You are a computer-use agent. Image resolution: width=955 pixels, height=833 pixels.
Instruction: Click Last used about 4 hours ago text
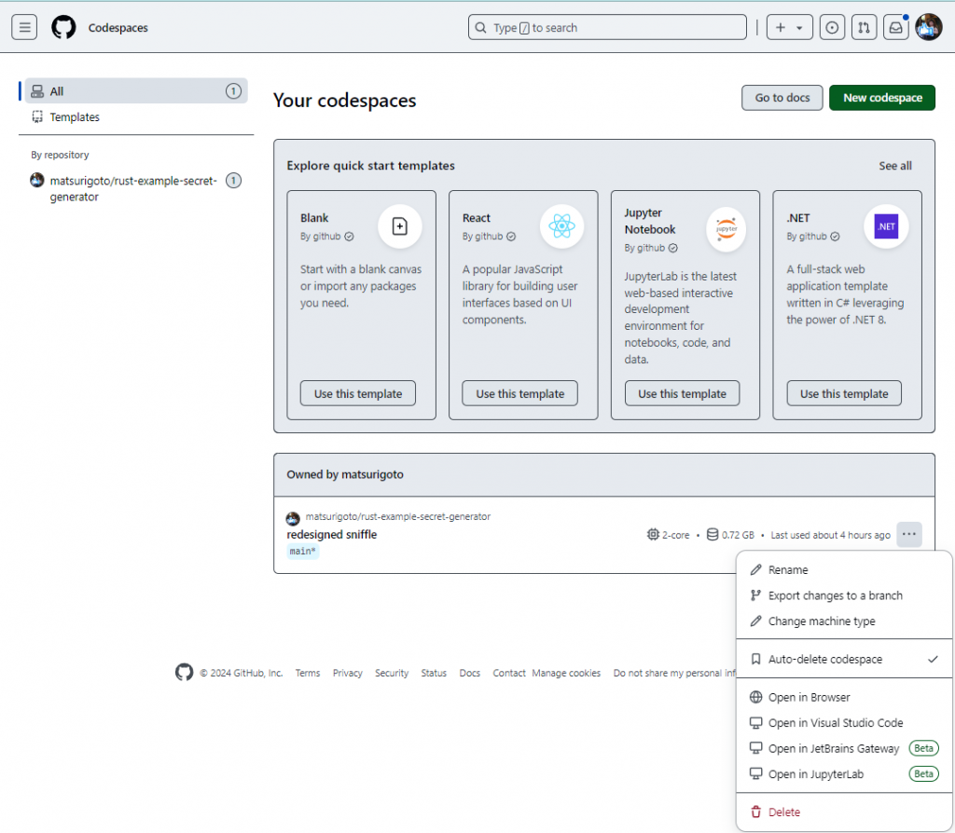click(830, 535)
